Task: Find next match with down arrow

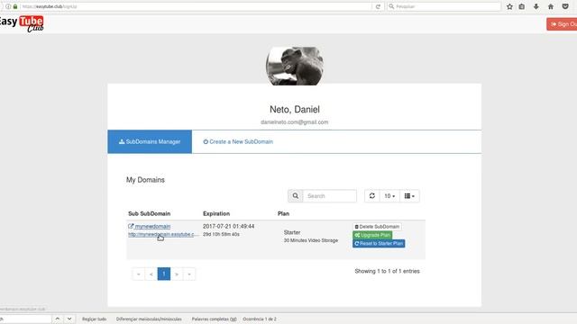Action: point(69,319)
